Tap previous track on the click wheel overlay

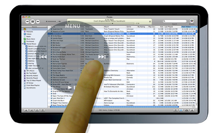43,57
